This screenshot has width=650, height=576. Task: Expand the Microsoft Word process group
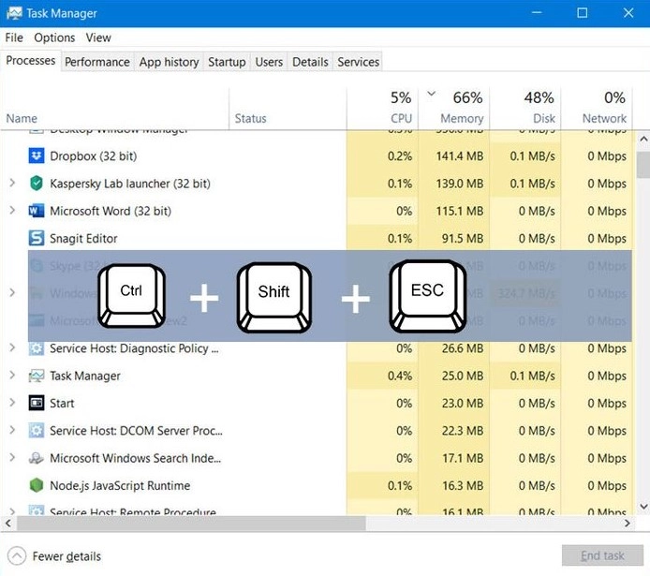(x=12, y=211)
